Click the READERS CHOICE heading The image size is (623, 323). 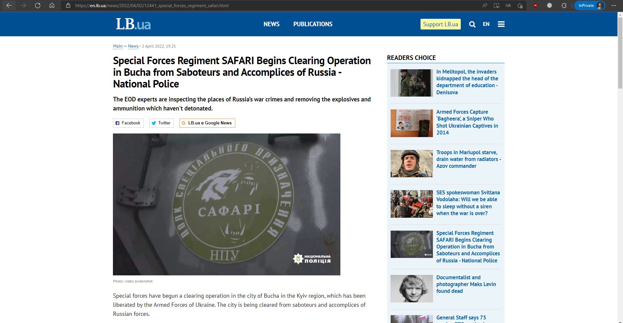(x=411, y=58)
